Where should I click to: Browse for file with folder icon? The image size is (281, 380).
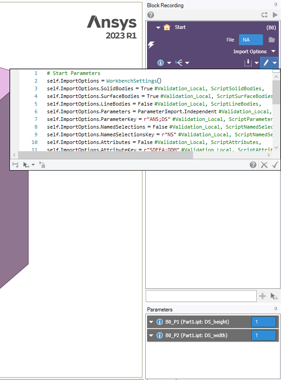coord(272,40)
